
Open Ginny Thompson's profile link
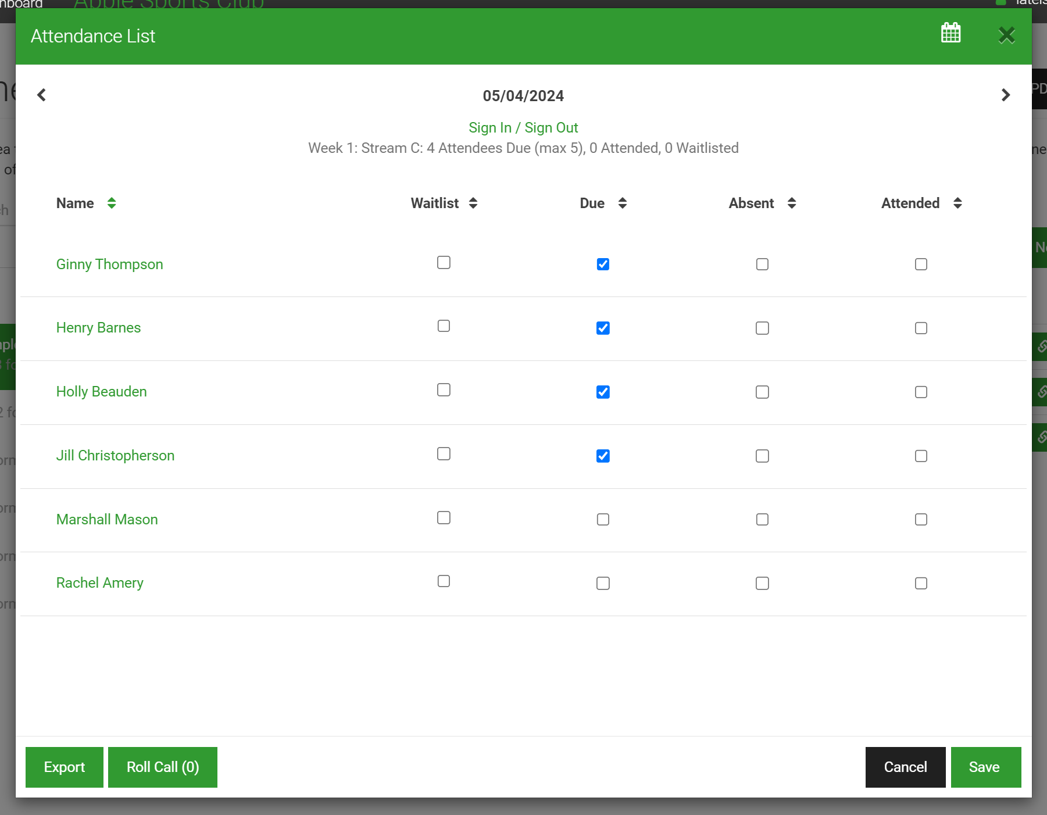[x=109, y=264]
